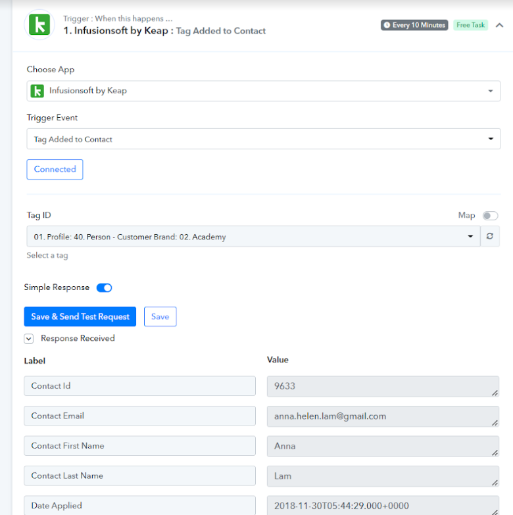The width and height of the screenshot is (513, 515).
Task: Click the Trigger : When this happens text
Action: [118, 18]
